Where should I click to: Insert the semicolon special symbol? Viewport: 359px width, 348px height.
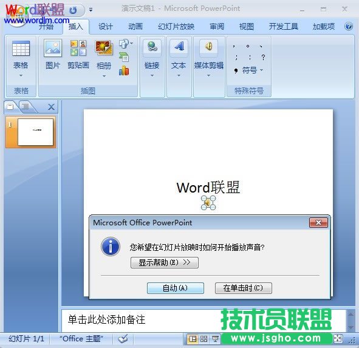[x=236, y=57]
